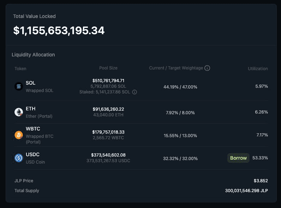Click the Liquidity Allocation heading

tap(33, 55)
